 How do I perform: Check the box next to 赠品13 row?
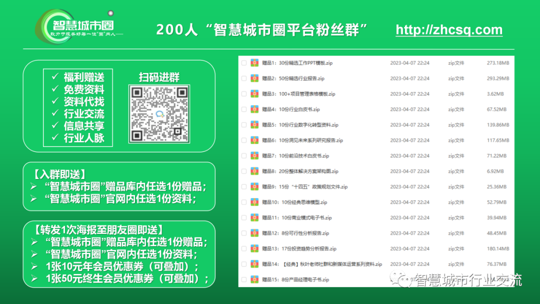tap(244, 249)
